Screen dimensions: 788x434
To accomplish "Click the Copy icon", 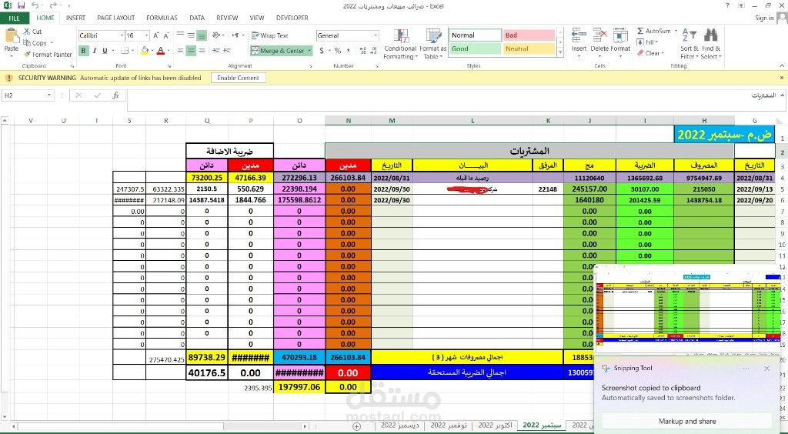I will tap(27, 42).
